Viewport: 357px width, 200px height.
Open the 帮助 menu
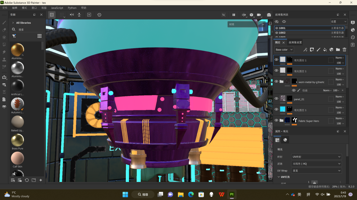(x=84, y=8)
